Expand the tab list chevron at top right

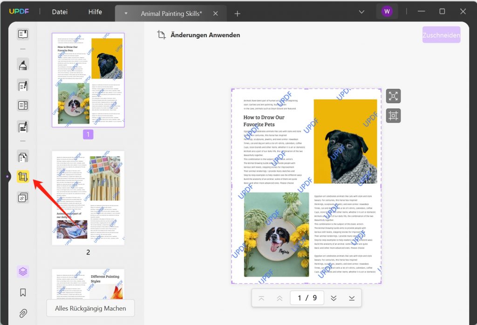tap(361, 12)
